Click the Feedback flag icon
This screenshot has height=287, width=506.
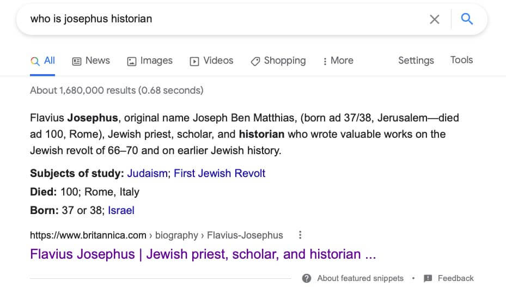tap(428, 278)
